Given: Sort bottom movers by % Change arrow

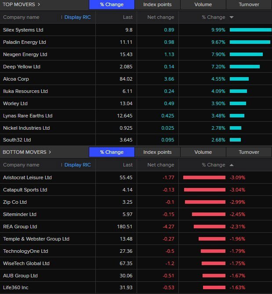Looking at the screenshot, I should pos(232,165).
